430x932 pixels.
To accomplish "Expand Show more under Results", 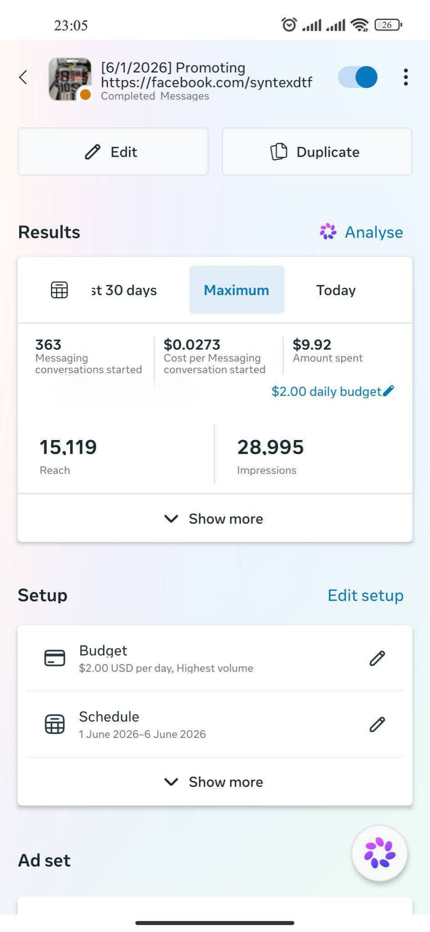I will click(x=215, y=518).
